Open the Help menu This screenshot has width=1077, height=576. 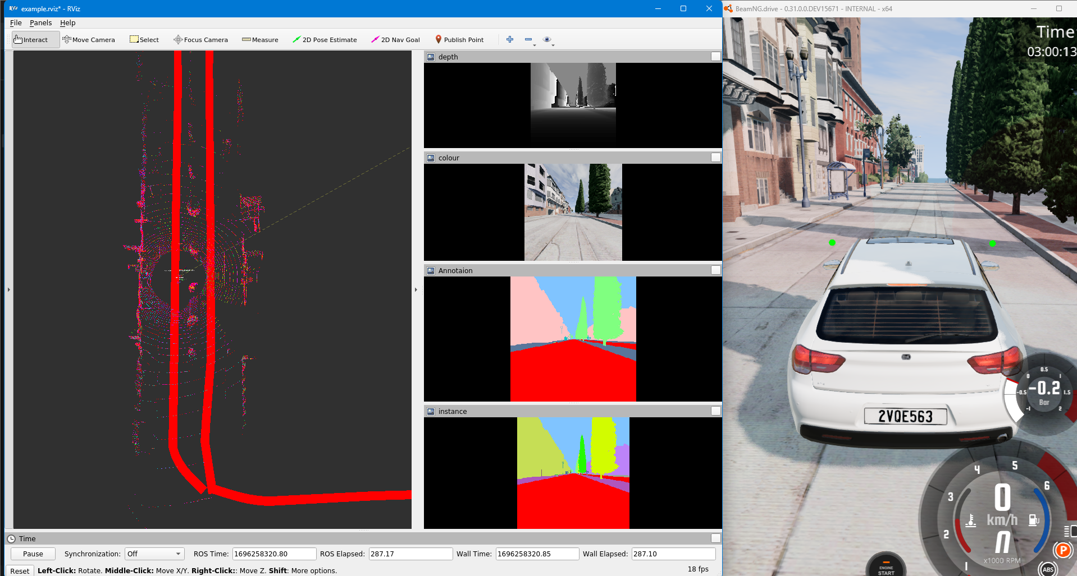pyautogui.click(x=67, y=23)
